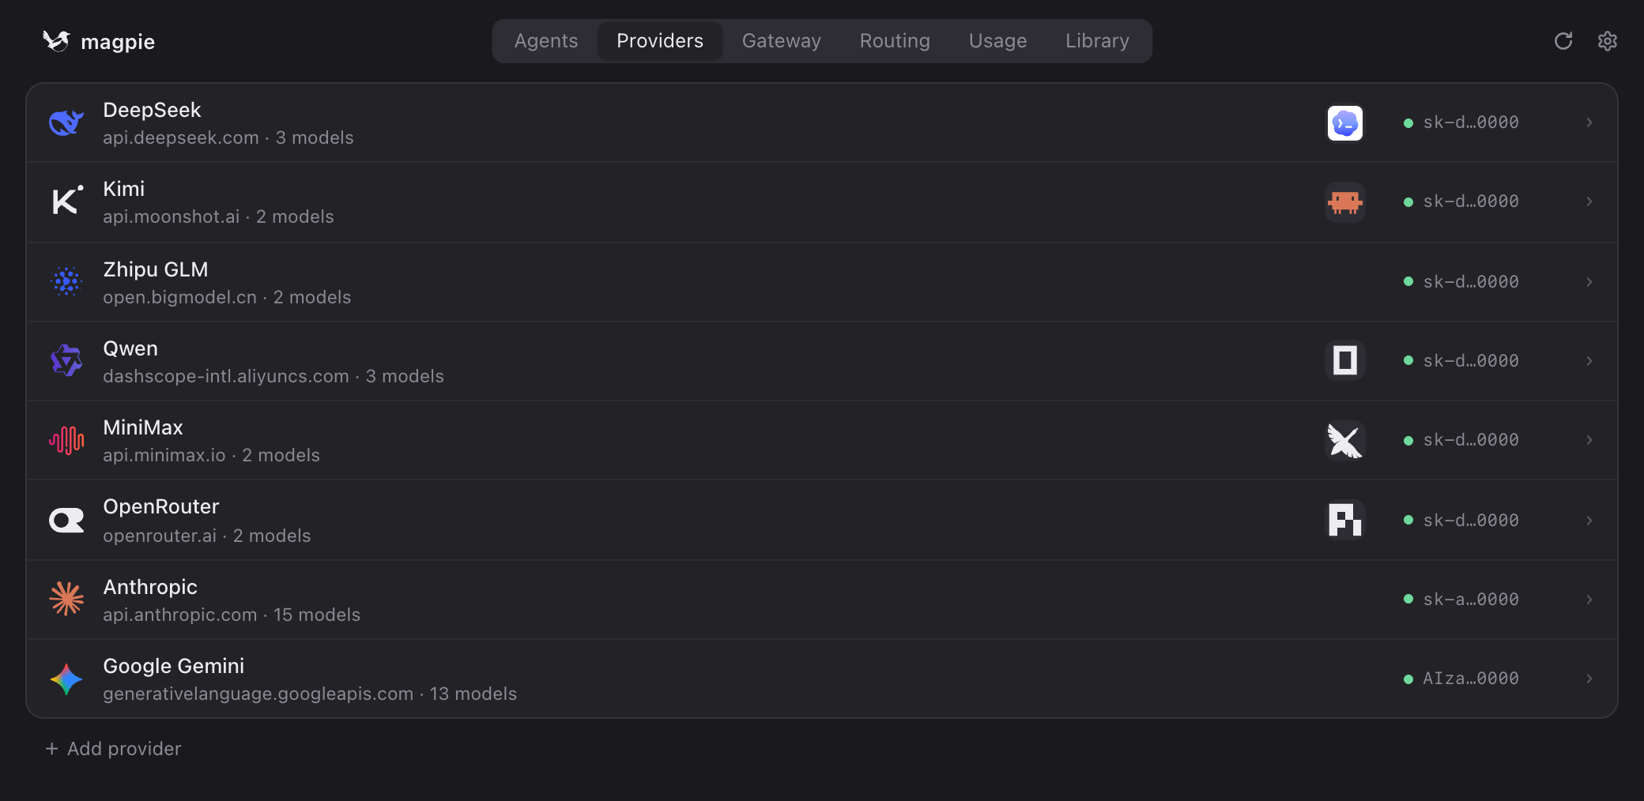1644x801 pixels.
Task: Click the Qwen purple logo
Action: pyautogui.click(x=66, y=360)
